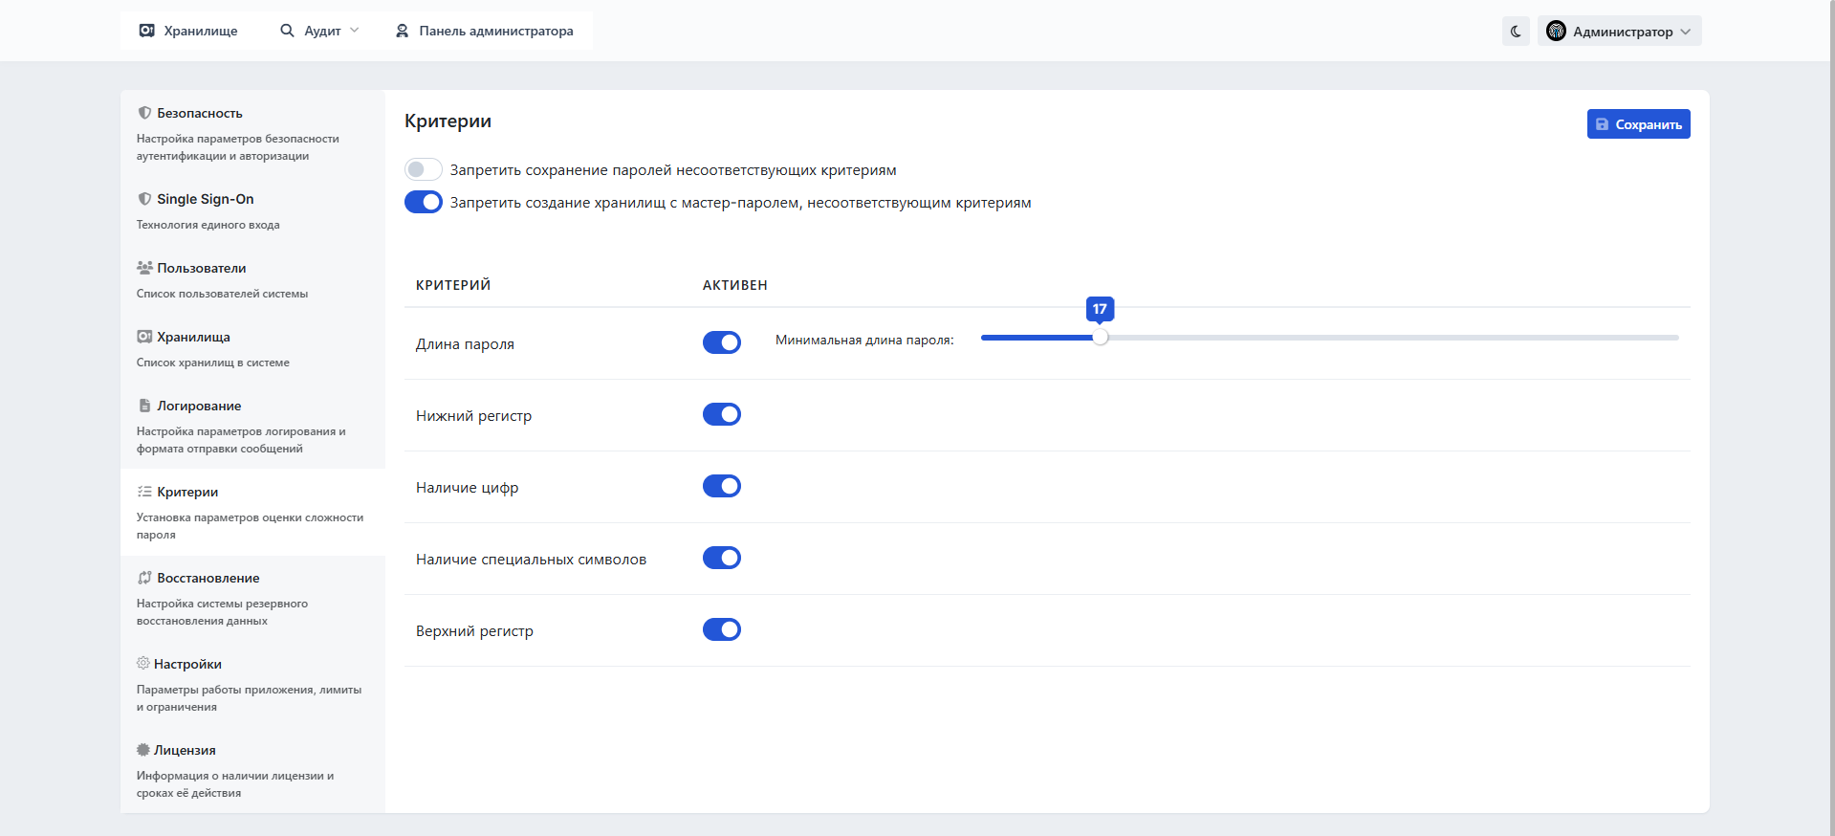Viewport: 1835px width, 836px height.
Task: Click the Single Sign-On shield icon
Action: (144, 199)
